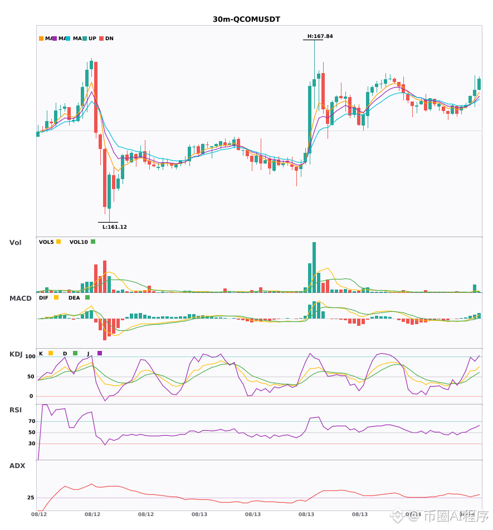Viewport: 493px width, 530px height.
Task: Click the KDJ axis value 100
Action: [x=30, y=356]
